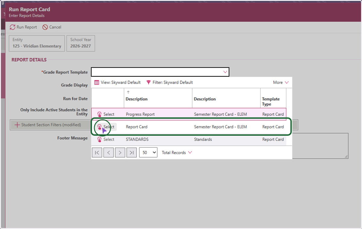Open View: Skyward Default menu
The width and height of the screenshot is (362, 229).
tap(117, 82)
